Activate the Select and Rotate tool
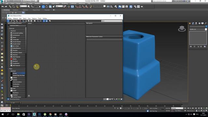This screenshot has width=208, height=117. coord(47,6)
